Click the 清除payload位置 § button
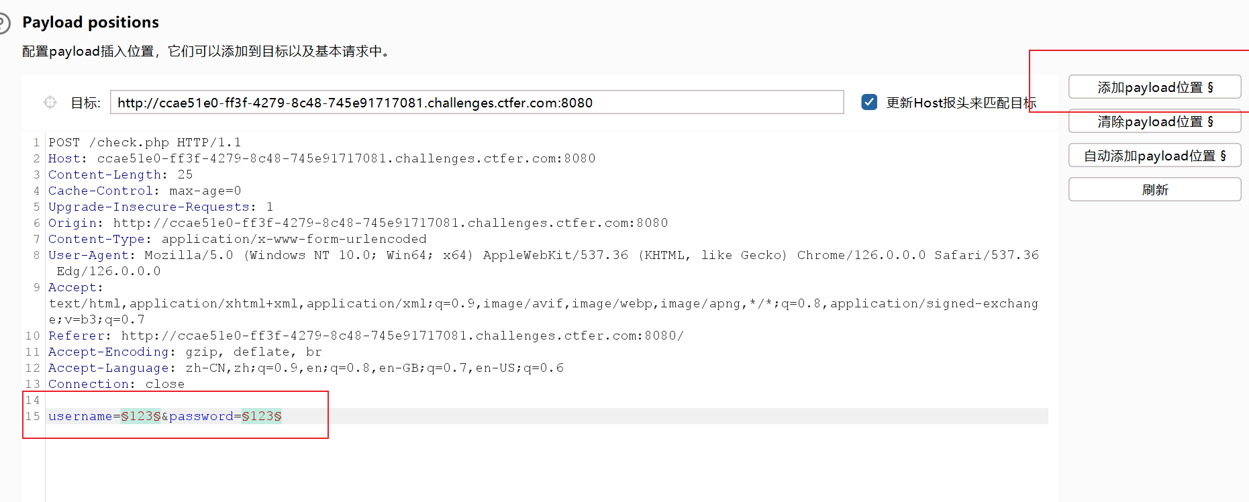This screenshot has height=502, width=1249. coord(1154,121)
